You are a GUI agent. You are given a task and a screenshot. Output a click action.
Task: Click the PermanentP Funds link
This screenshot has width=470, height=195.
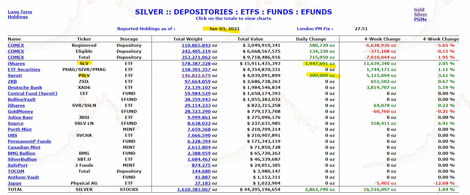point(29,141)
